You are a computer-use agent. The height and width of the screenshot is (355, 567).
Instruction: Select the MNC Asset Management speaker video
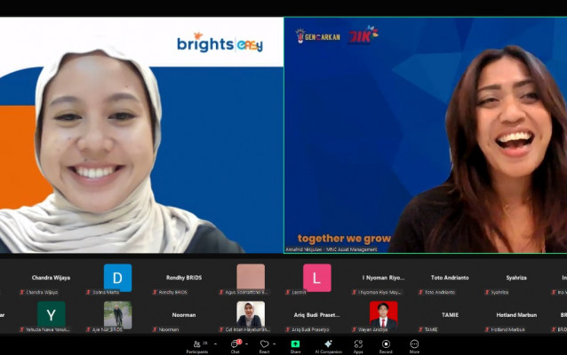426,135
